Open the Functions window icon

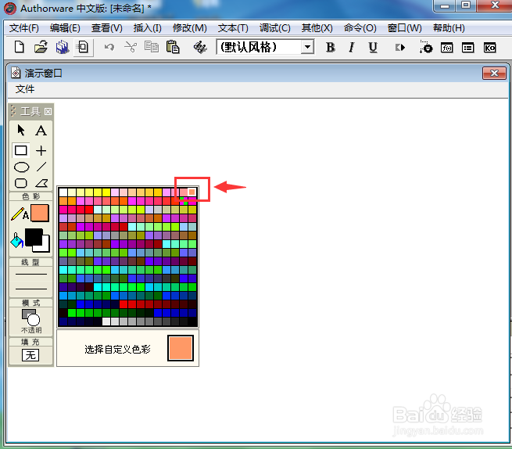pyautogui.click(x=446, y=48)
